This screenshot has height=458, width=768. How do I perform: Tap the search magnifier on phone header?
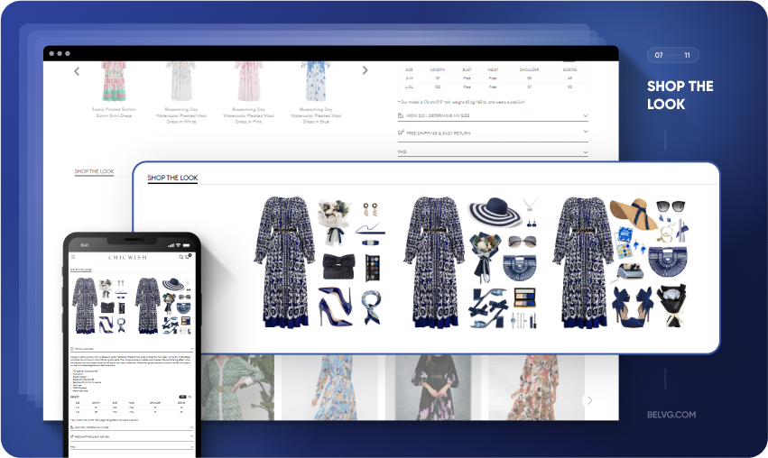(181, 257)
